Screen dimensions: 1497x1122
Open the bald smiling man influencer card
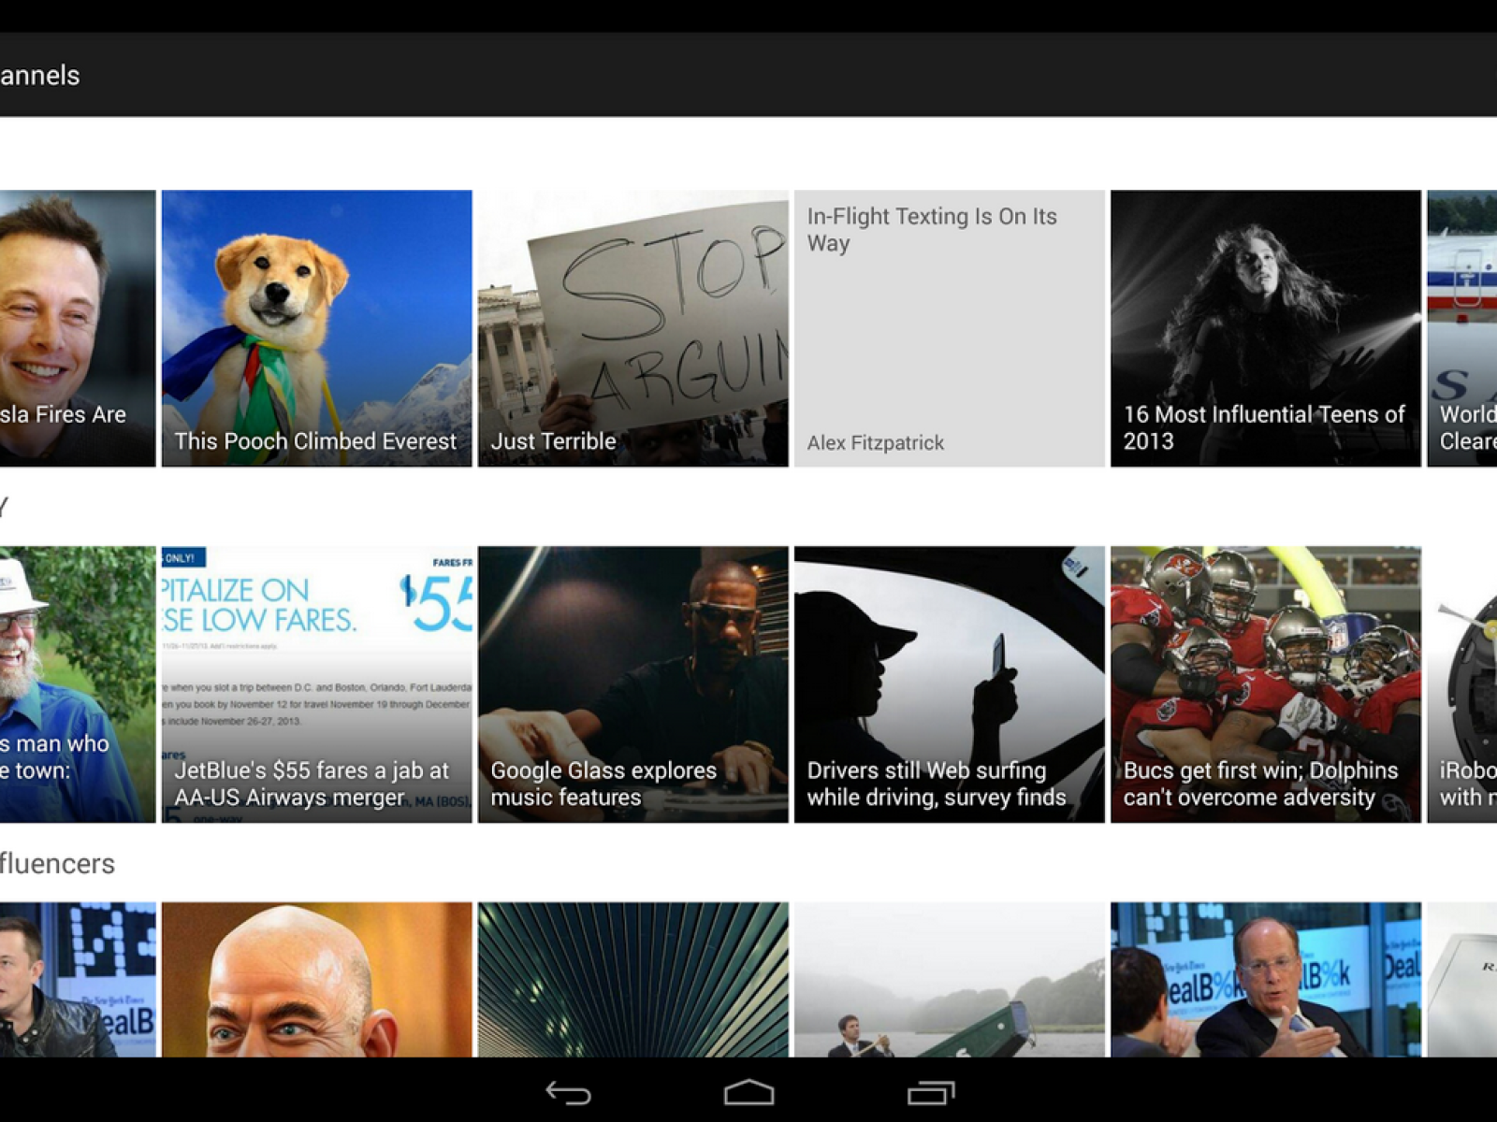[316, 979]
